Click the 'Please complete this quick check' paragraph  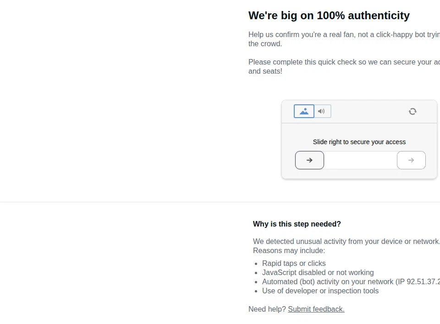(x=344, y=66)
